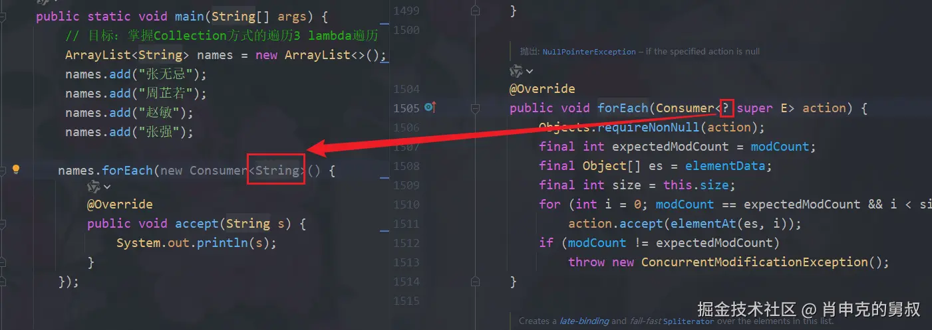Click the ArrayList<String> names declaration type

(x=128, y=54)
